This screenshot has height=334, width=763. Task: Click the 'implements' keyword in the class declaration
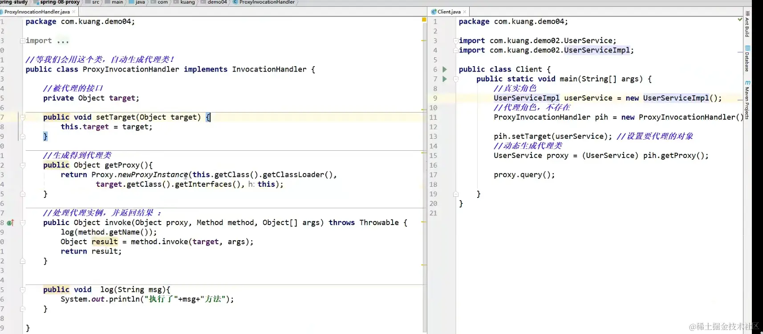pos(205,69)
